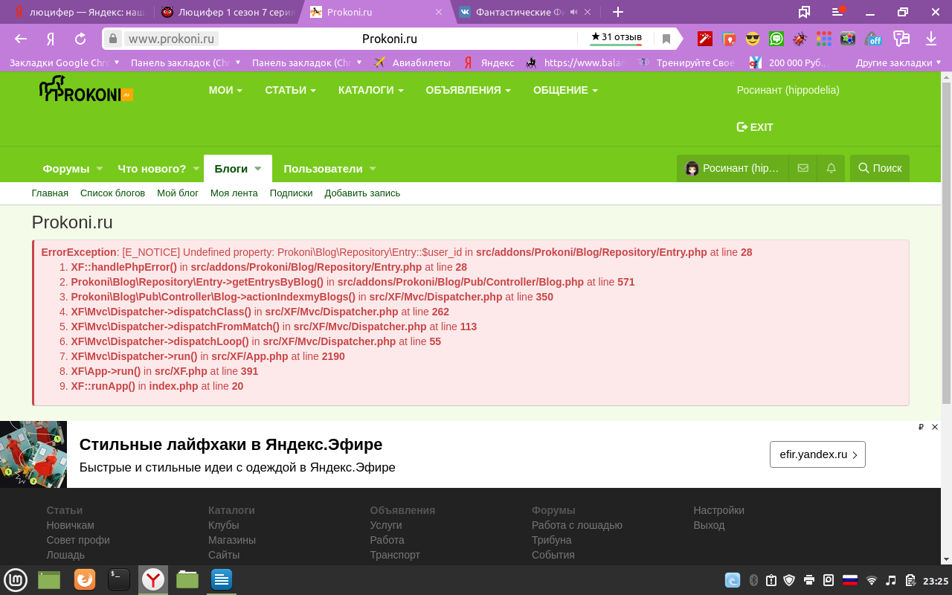This screenshot has height=595, width=952.
Task: Expand the ОБЩЕНИЕ dropdown
Action: point(562,89)
